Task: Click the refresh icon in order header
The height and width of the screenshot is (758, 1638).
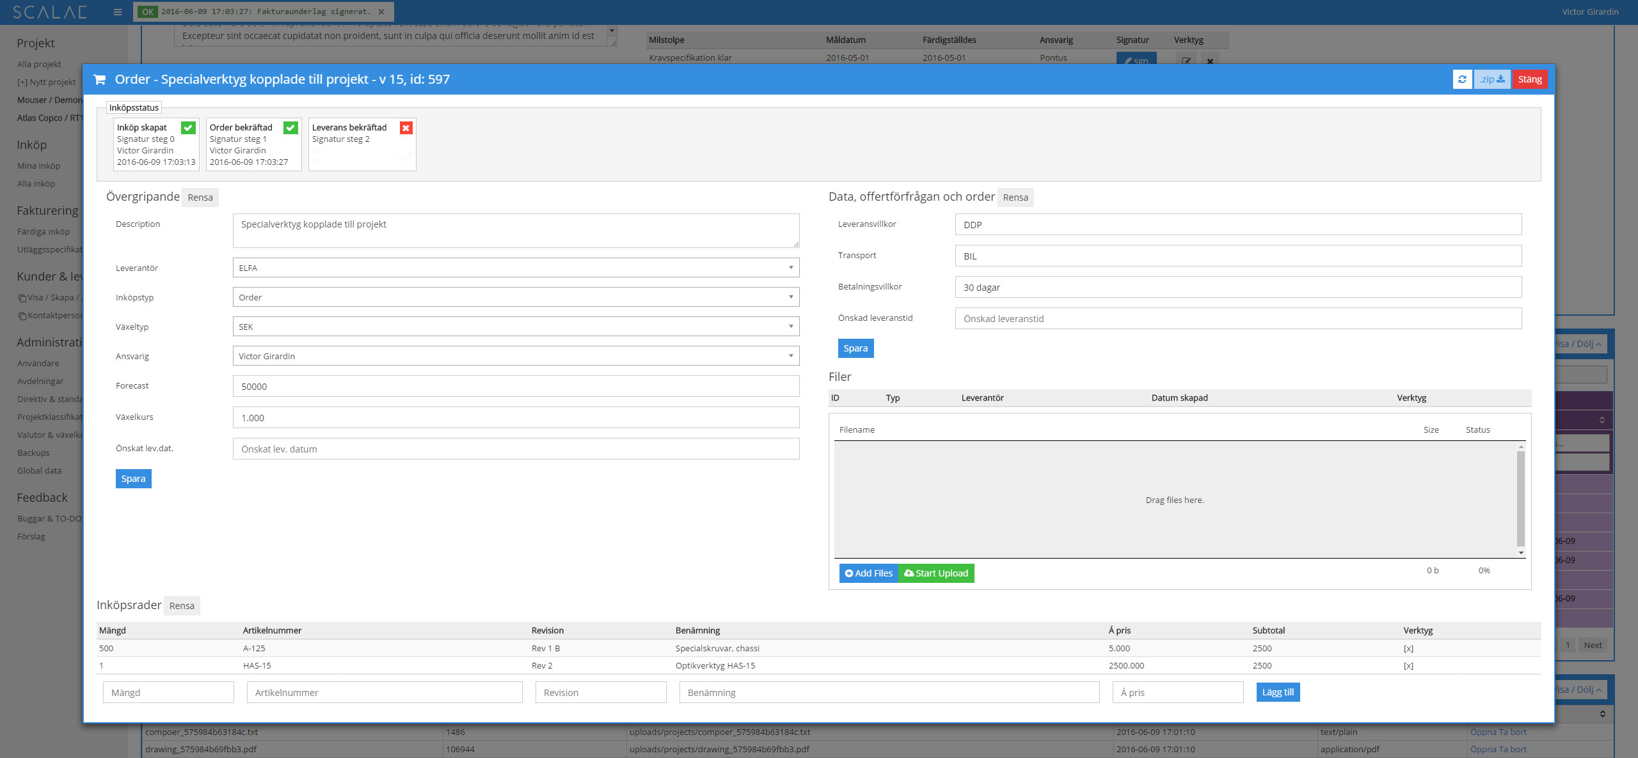Action: 1462,79
